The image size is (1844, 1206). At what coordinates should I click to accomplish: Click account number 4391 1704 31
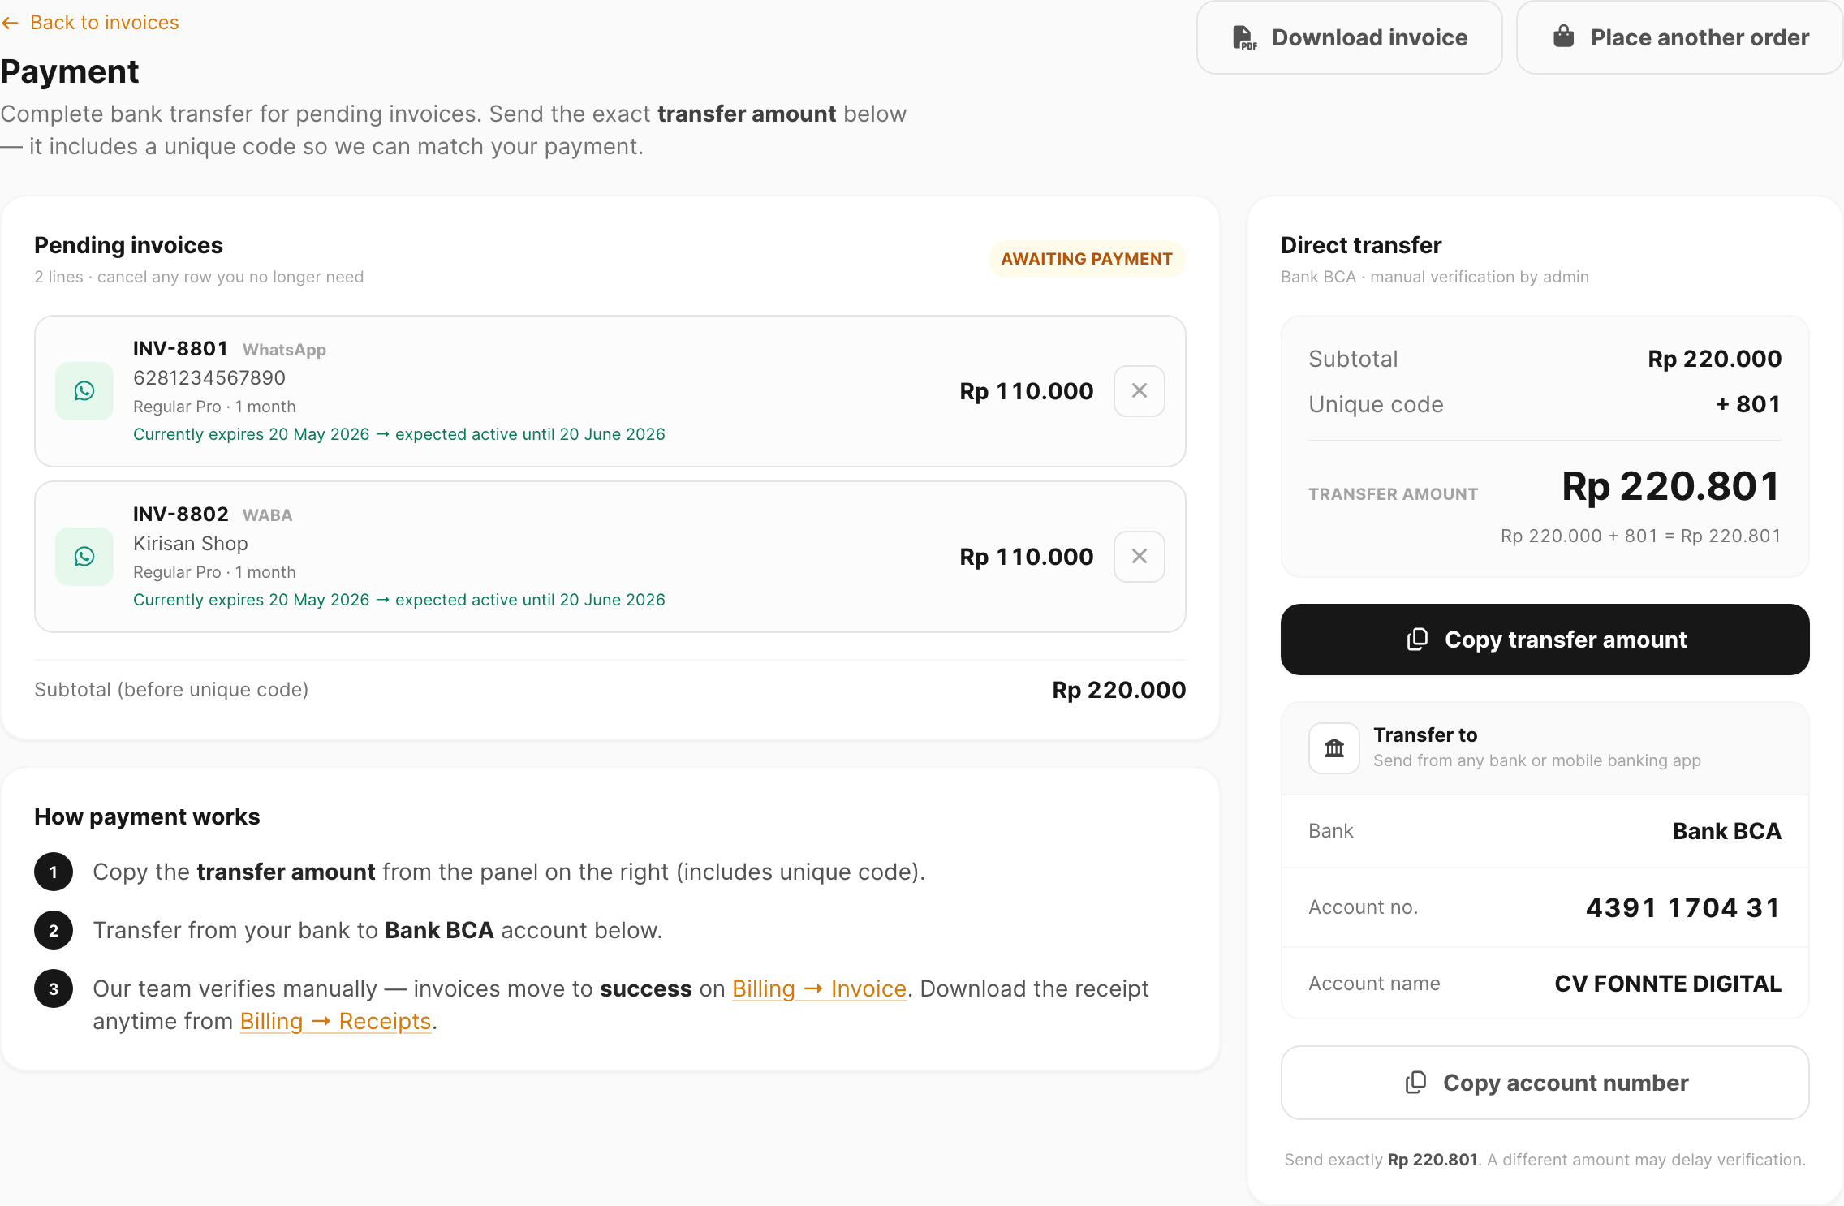point(1683,907)
